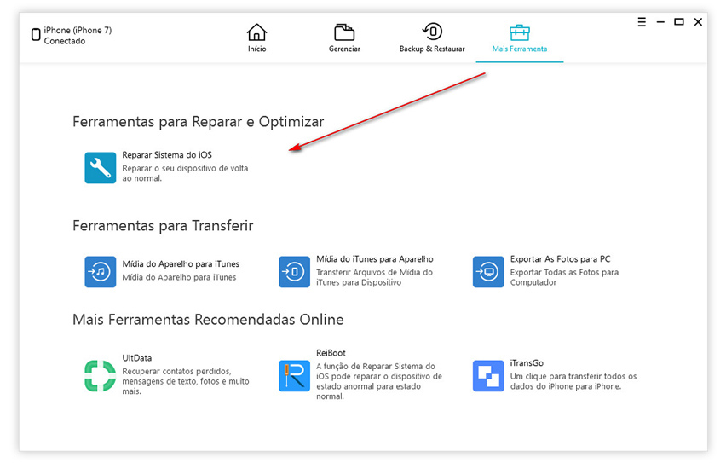Click 'Um clique para transferir todos' description

pos(573,381)
